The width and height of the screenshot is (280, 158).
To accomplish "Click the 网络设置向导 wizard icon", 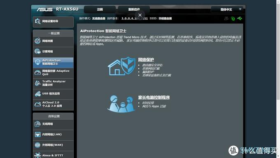I will [38, 21].
